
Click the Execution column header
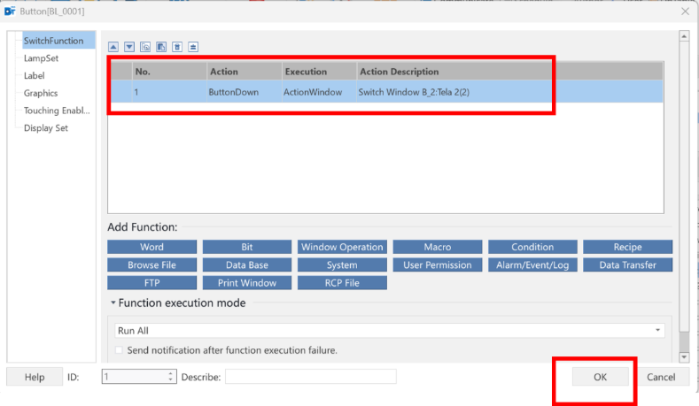[319, 72]
